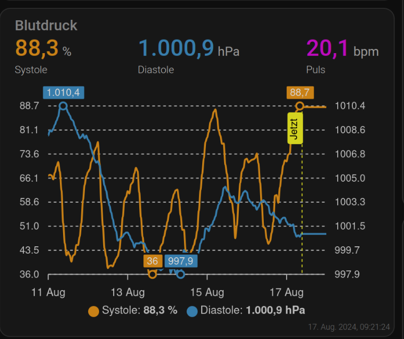Click the orange Systole legend dot

94,311
